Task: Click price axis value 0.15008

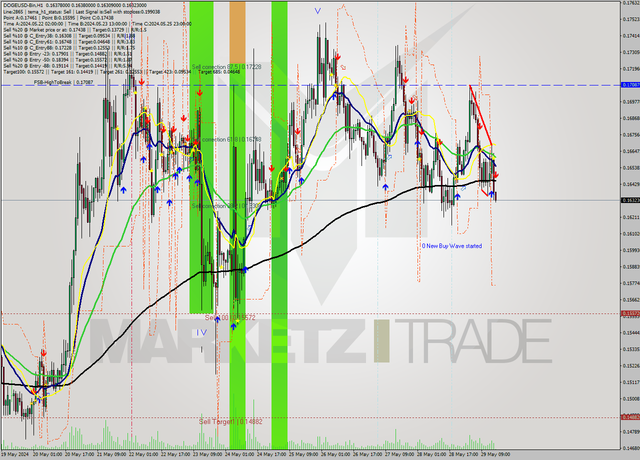Action: click(631, 399)
